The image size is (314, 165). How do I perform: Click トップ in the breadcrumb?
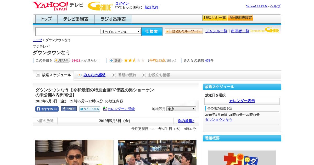(x=37, y=40)
